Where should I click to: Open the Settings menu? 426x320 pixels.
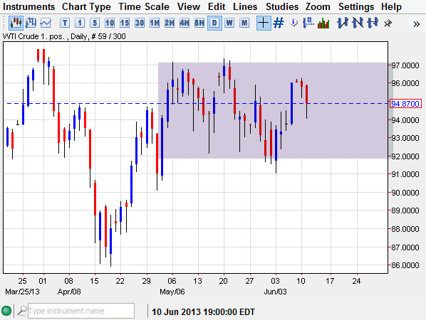[356, 6]
